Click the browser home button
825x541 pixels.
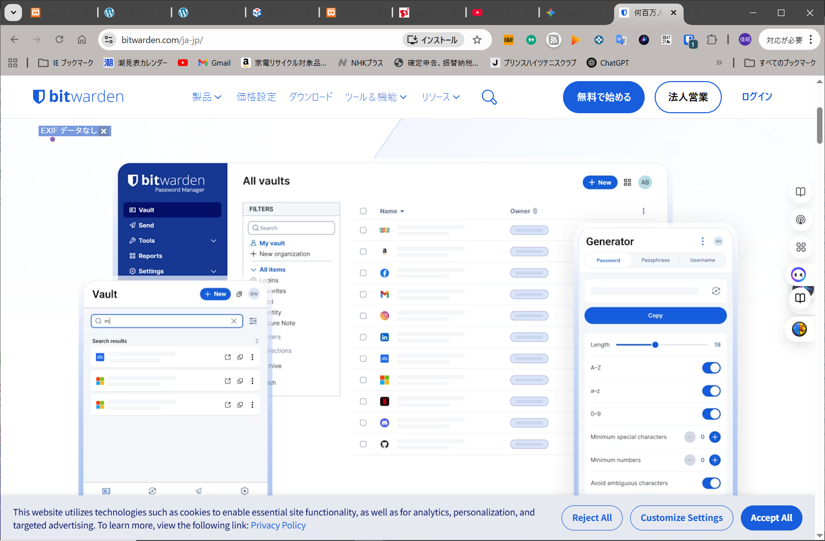pos(82,40)
